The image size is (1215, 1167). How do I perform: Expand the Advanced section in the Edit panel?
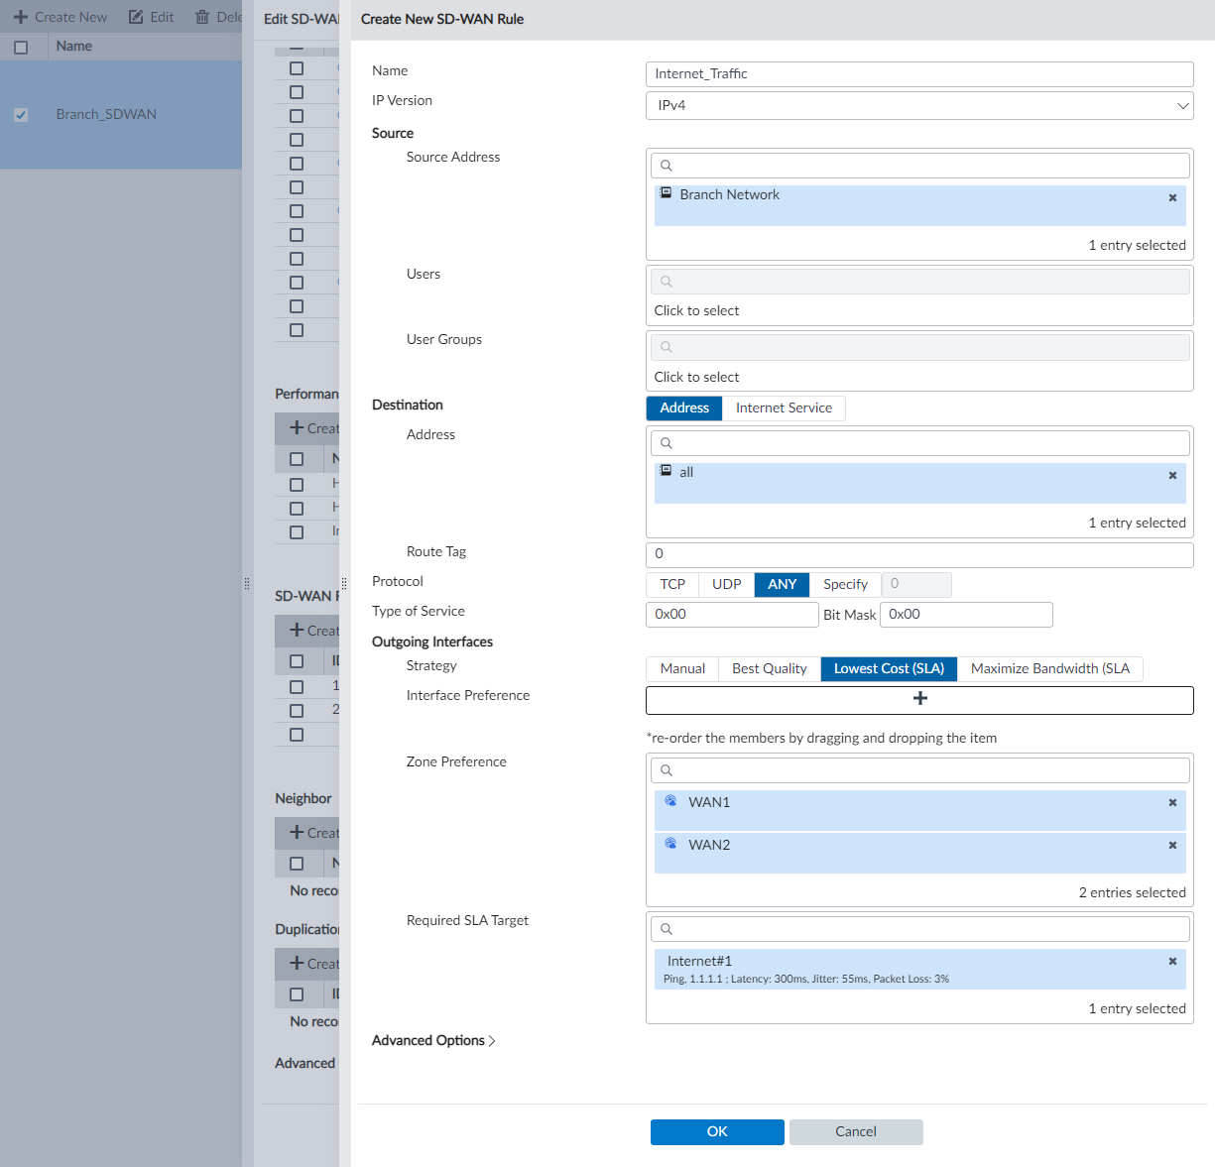click(x=304, y=1062)
